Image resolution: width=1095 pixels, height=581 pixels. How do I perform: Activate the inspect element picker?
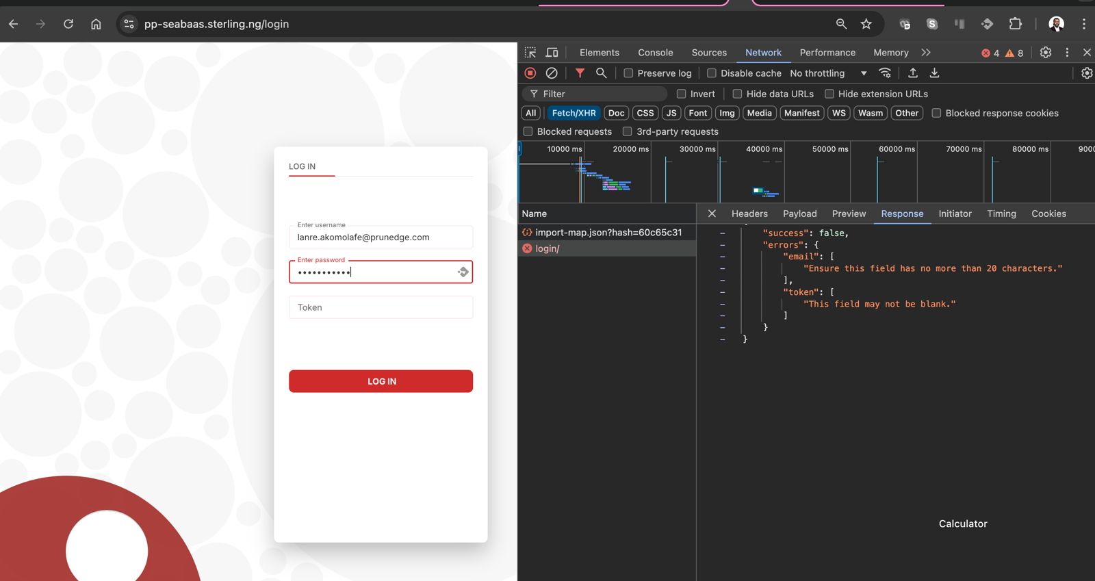[530, 53]
